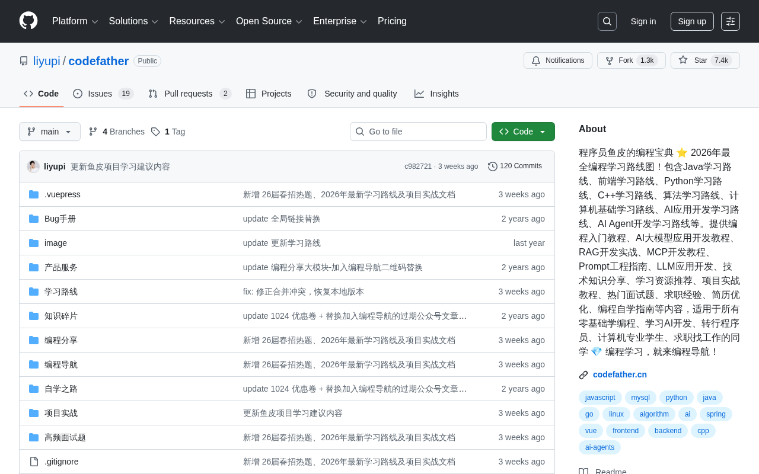Image resolution: width=759 pixels, height=474 pixels.
Task: Click the 高频面试题 folder icon
Action: click(34, 437)
